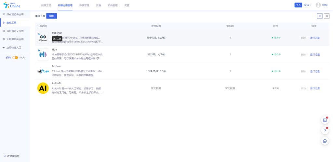Click 运行记录 for MLflow
The height and width of the screenshot is (162, 333).
[x=315, y=72]
